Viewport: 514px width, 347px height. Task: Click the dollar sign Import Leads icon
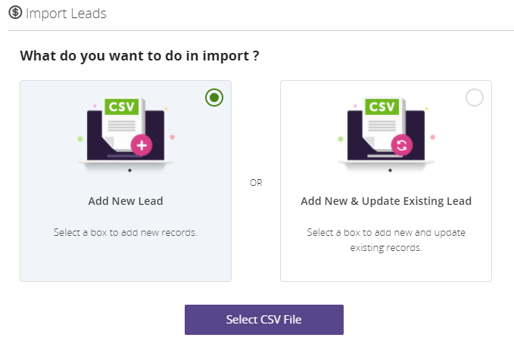point(15,12)
